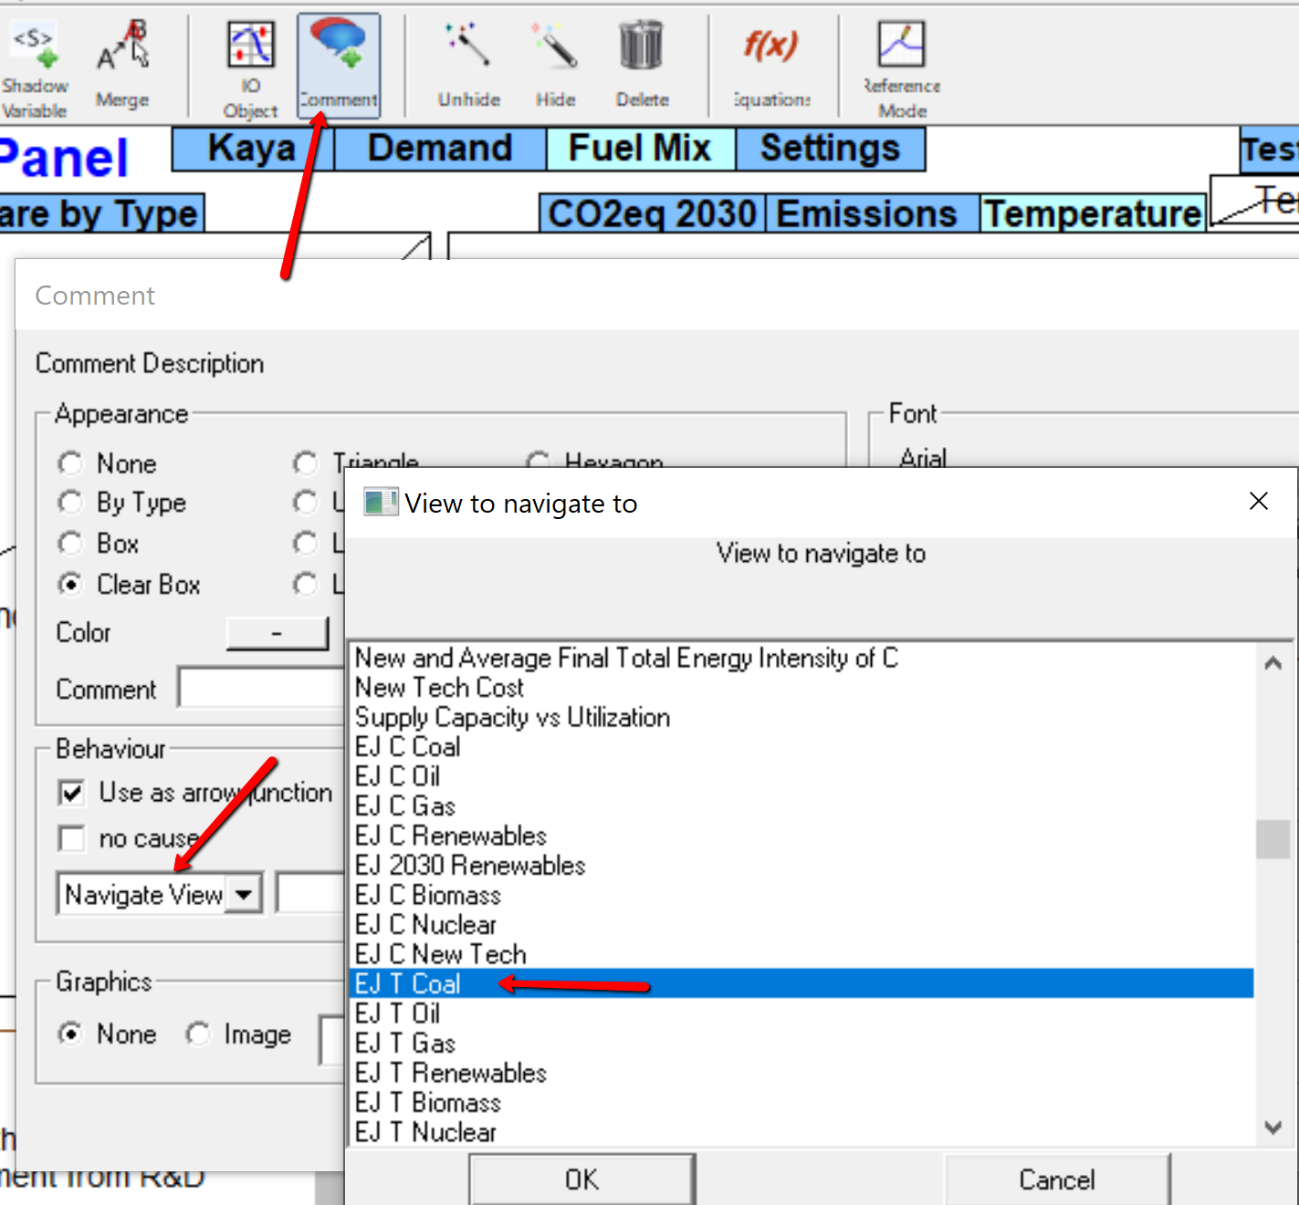Screen dimensions: 1299x1205
Task: Select 'EJ C Renewables' in list
Action: (802, 836)
